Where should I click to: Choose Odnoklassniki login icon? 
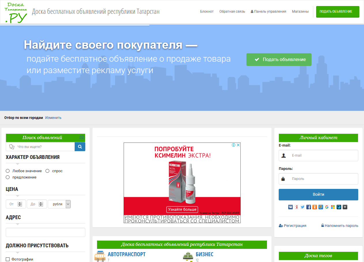314,207
